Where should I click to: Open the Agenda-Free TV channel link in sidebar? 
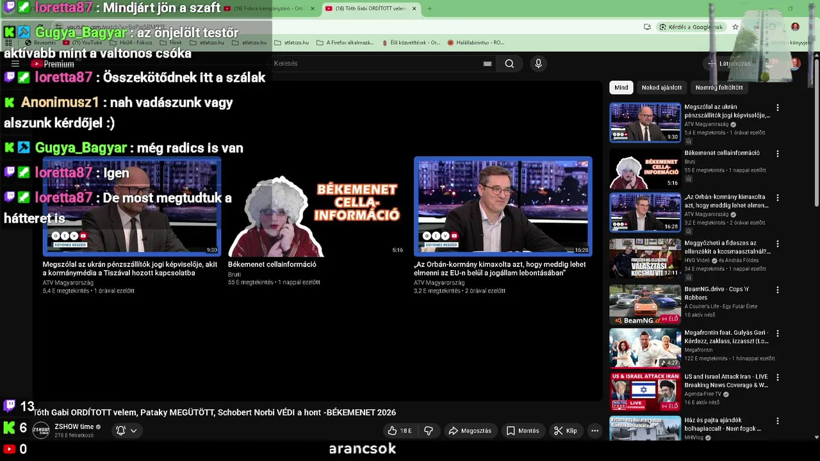(x=703, y=394)
